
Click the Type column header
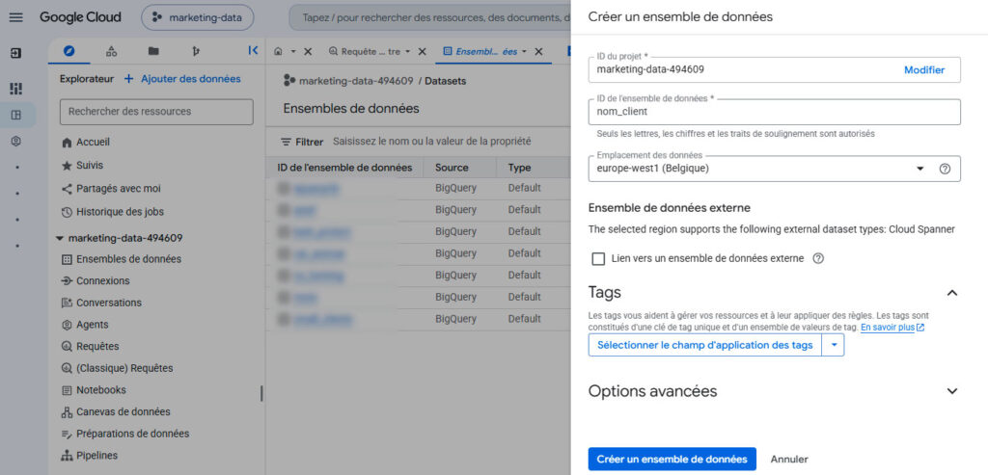[x=520, y=168]
